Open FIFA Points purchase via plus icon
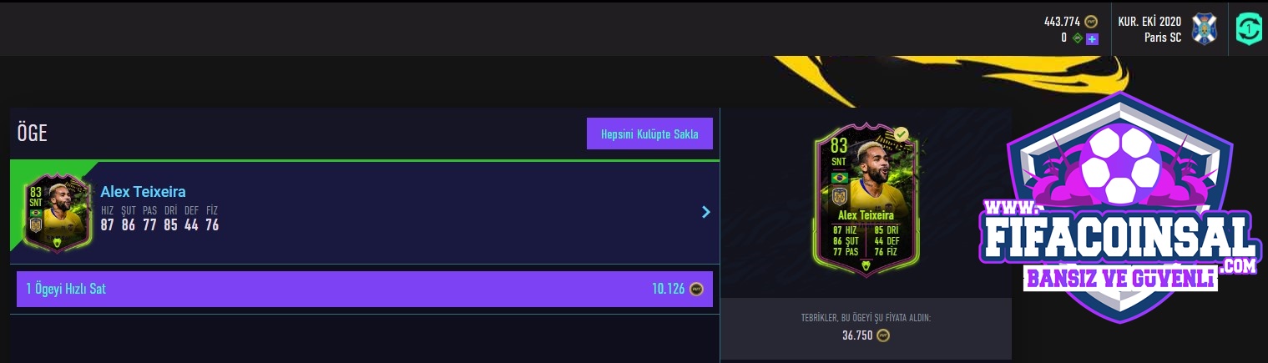Image resolution: width=1268 pixels, height=363 pixels. 1092,38
